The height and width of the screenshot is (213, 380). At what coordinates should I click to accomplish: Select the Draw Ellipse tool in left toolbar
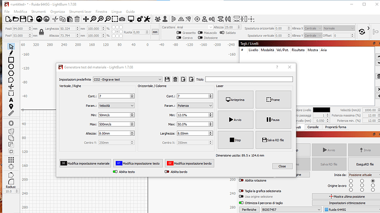[x=11, y=67]
